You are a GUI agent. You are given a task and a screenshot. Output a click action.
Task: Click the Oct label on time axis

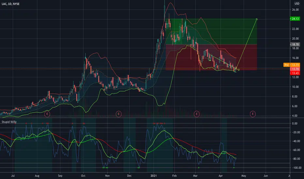click(83, 176)
